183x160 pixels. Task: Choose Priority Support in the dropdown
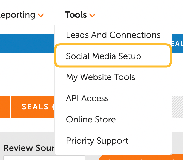point(97,141)
